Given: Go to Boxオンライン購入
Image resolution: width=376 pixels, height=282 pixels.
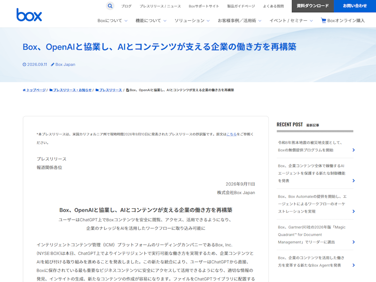Looking at the screenshot, I should 343,21.
